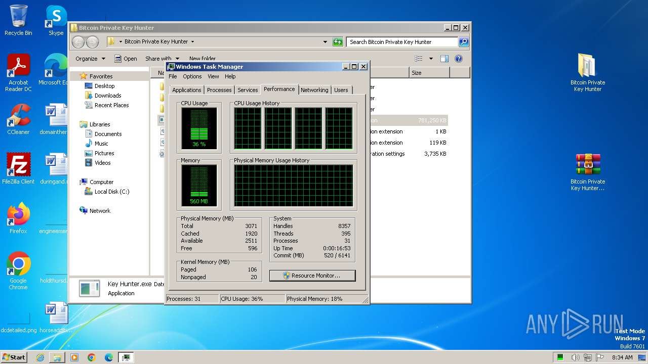The height and width of the screenshot is (364, 648).
Task: Open Edge from the taskbar
Action: [x=109, y=357]
